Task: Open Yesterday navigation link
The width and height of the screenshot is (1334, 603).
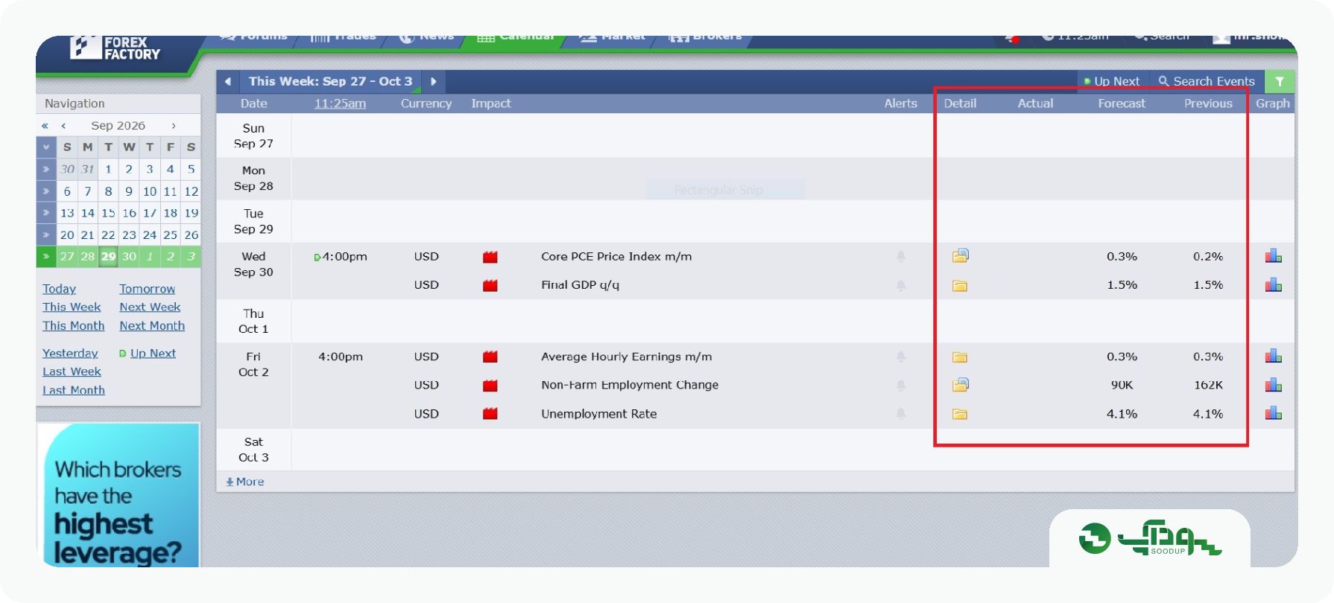Action: (70, 353)
